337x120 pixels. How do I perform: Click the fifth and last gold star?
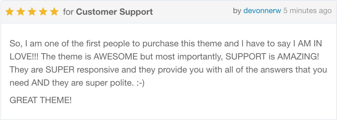54,12
